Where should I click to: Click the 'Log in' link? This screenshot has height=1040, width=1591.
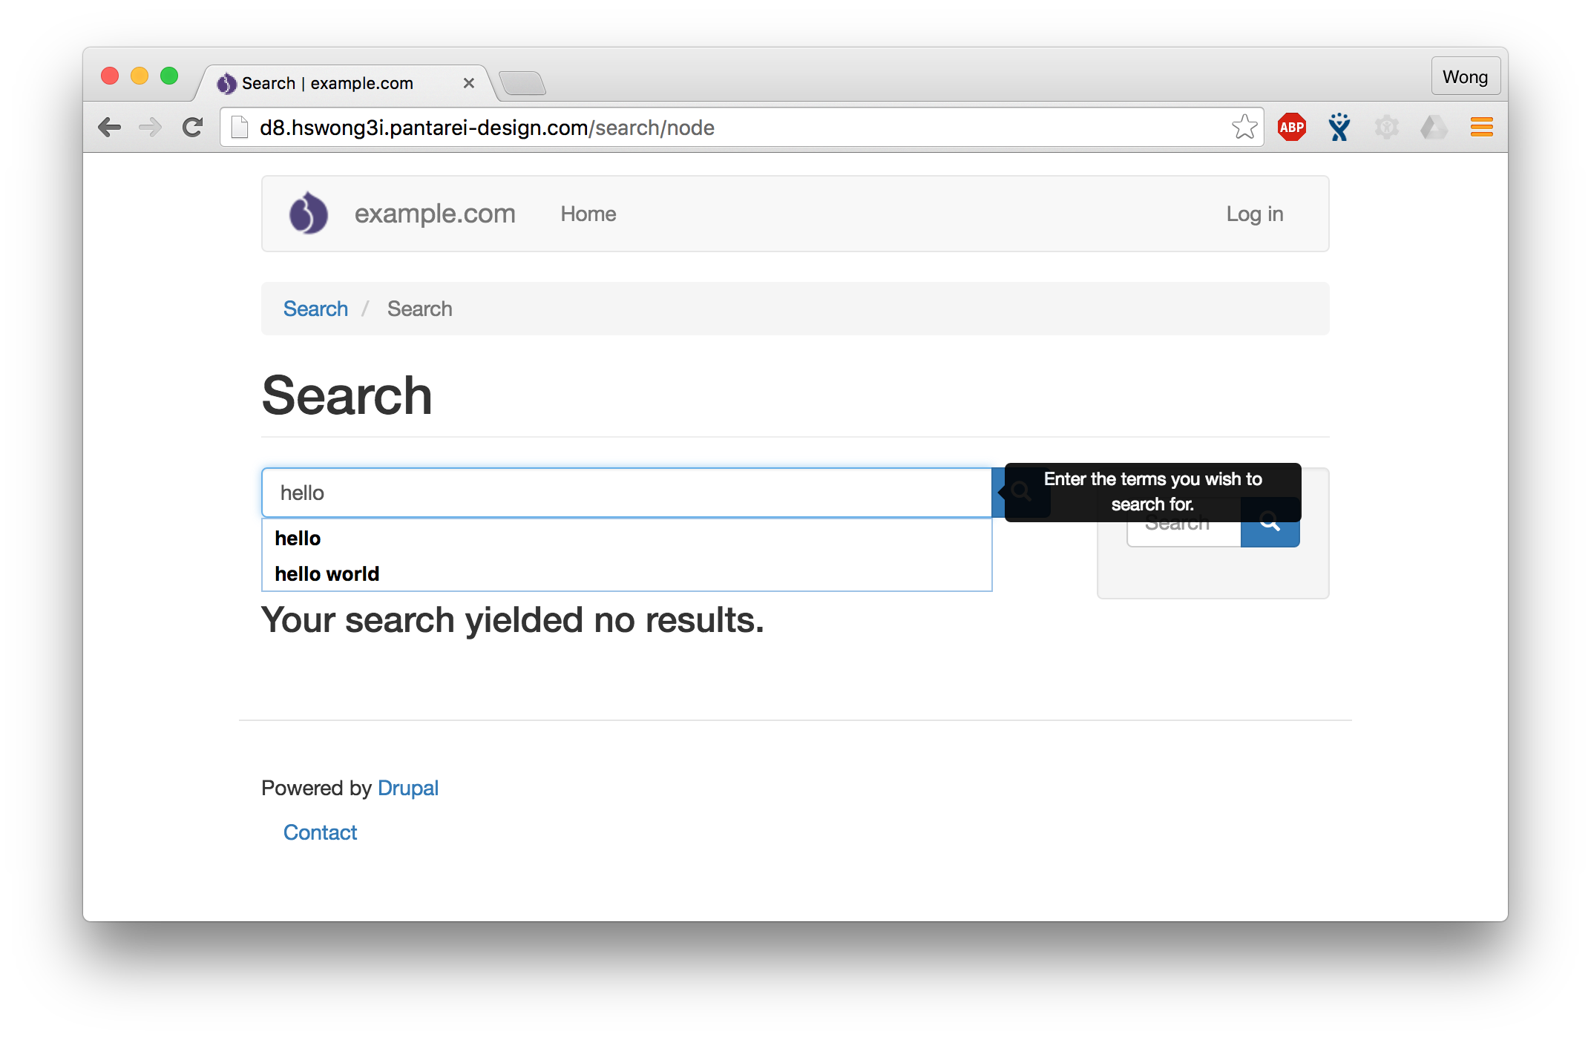coord(1254,214)
